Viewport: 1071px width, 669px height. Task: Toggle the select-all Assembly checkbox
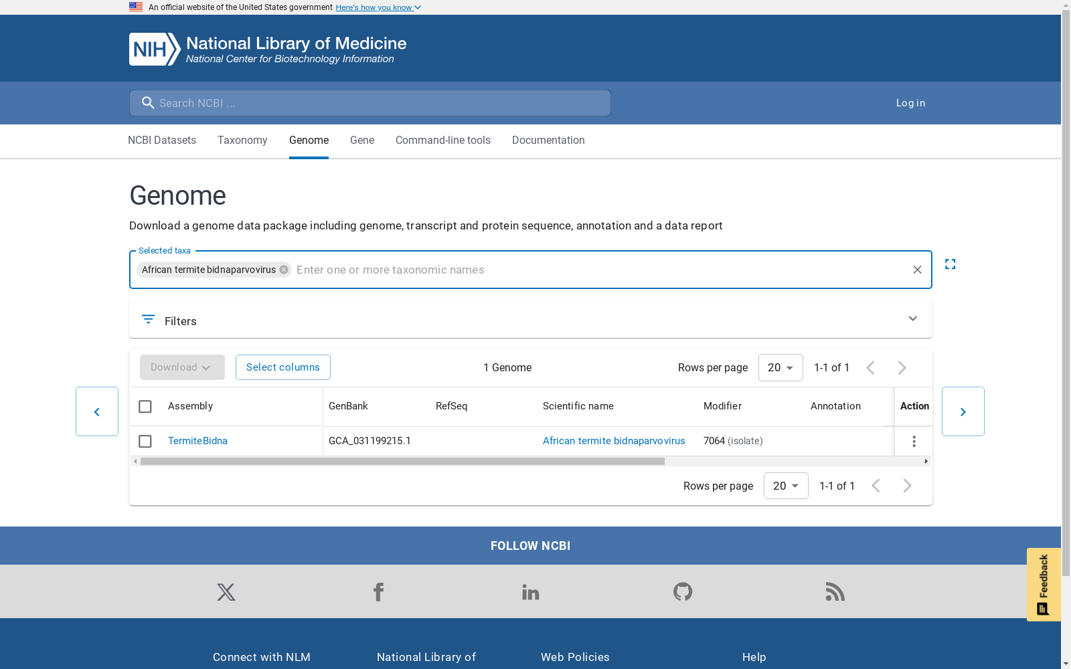coord(145,407)
